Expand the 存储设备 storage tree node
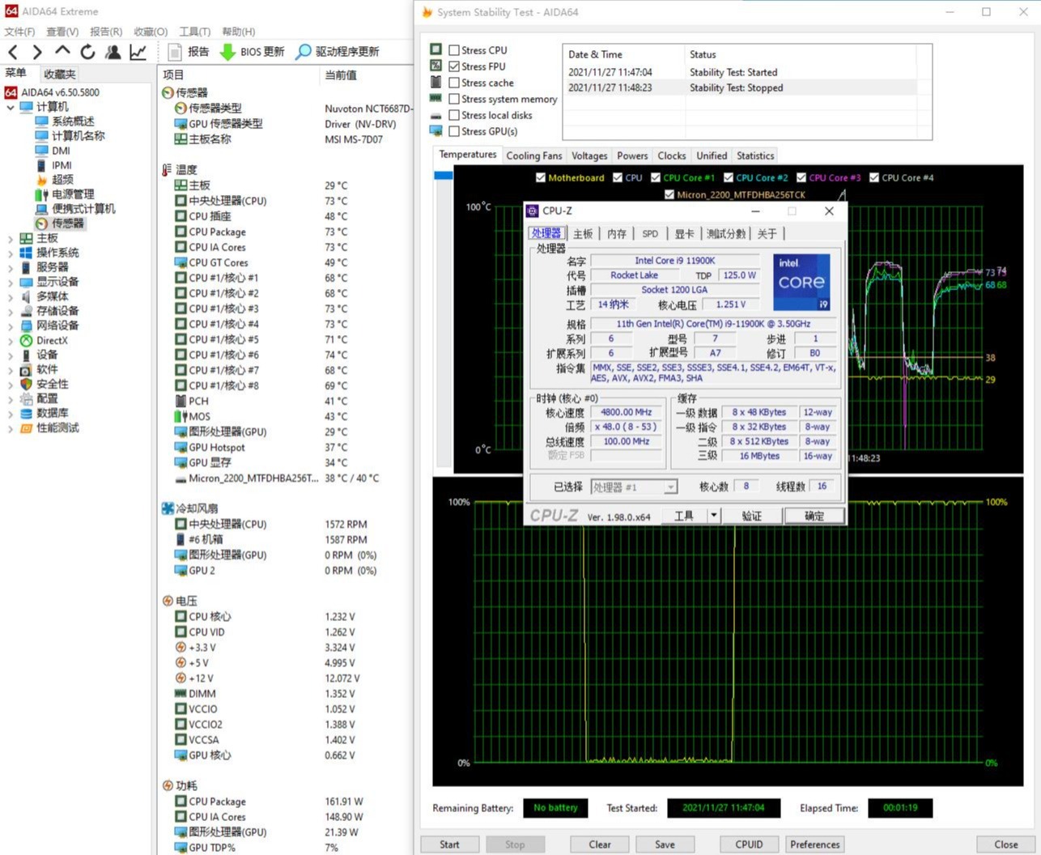 [11, 311]
